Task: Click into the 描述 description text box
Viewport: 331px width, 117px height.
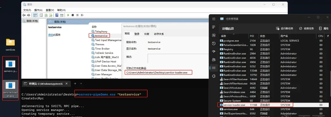Action: [x=177, y=59]
